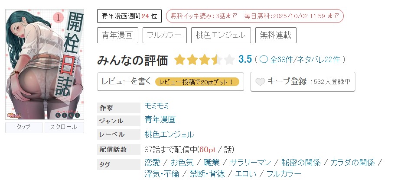Click the heart icon beside キープ登録

[x=260, y=82]
